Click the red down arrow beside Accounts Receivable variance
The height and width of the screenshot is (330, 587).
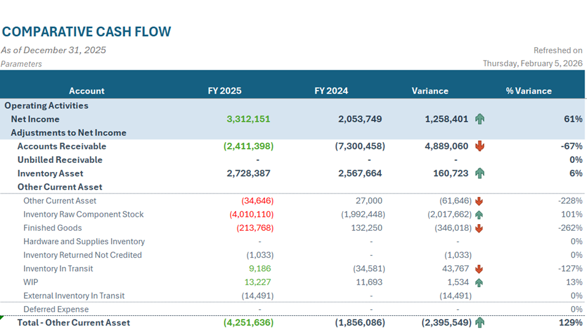pyautogui.click(x=480, y=146)
